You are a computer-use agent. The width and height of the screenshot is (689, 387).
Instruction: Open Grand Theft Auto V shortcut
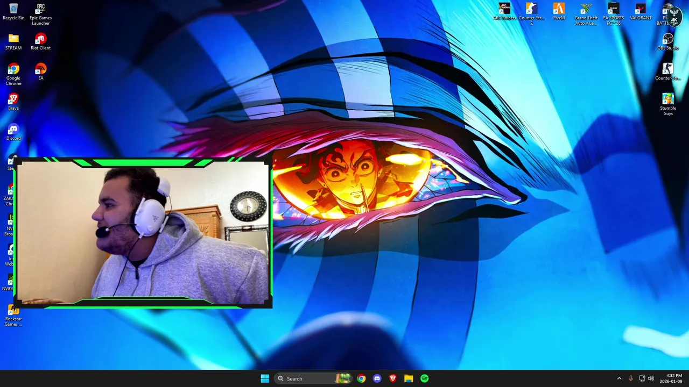pyautogui.click(x=586, y=14)
